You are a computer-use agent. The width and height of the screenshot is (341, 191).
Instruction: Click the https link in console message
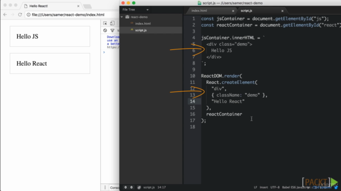[113, 47]
